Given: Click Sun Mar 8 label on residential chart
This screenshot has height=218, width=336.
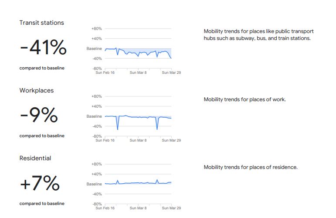Looking at the screenshot, I should [138, 208].
